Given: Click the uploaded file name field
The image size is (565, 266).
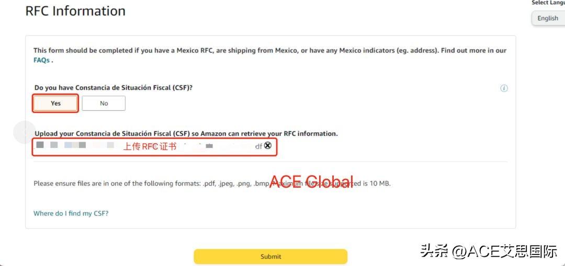Looking at the screenshot, I should [154, 147].
